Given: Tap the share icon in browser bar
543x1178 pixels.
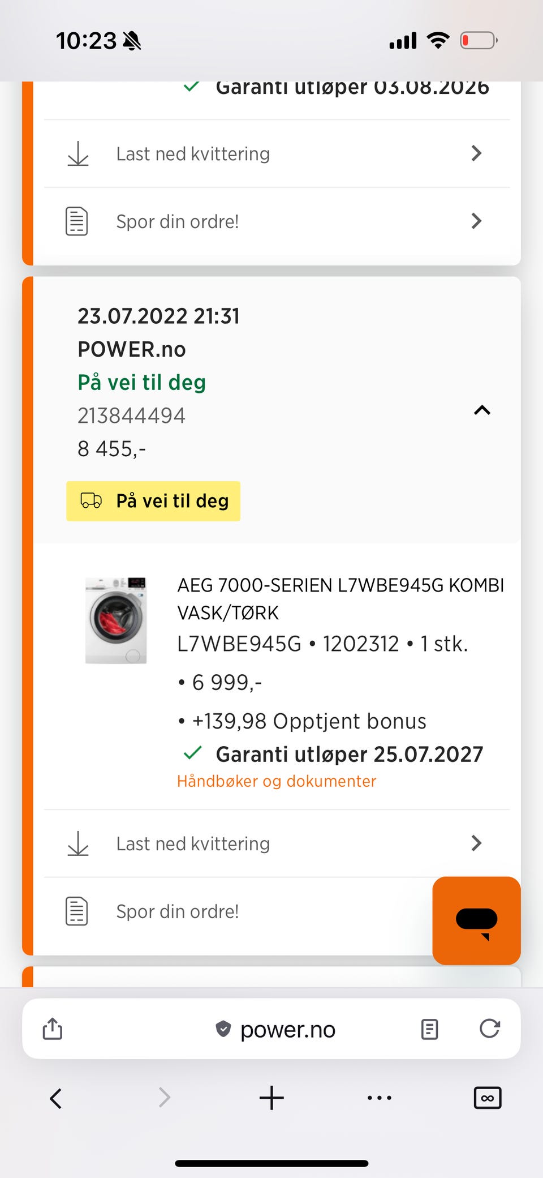Looking at the screenshot, I should click(x=53, y=1029).
